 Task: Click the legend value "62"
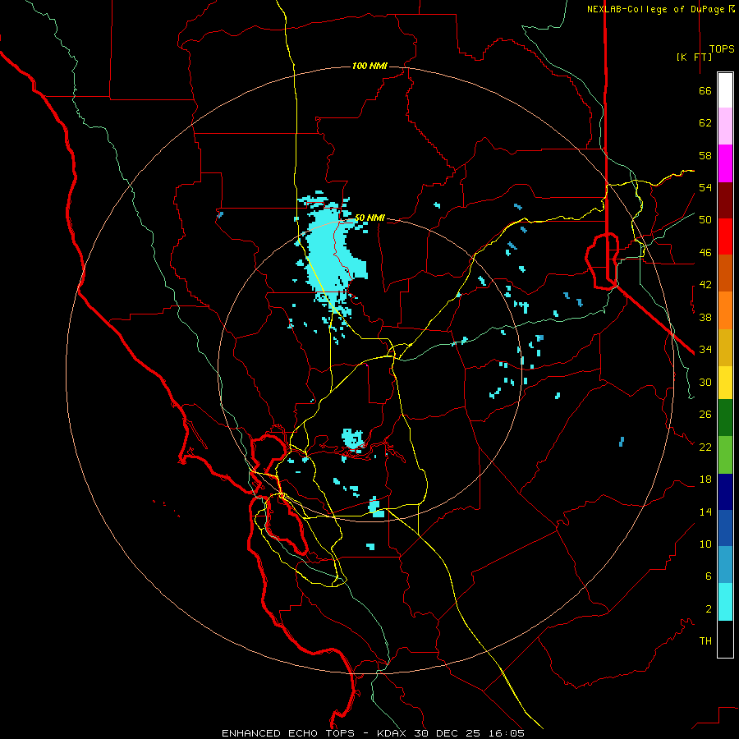[705, 123]
